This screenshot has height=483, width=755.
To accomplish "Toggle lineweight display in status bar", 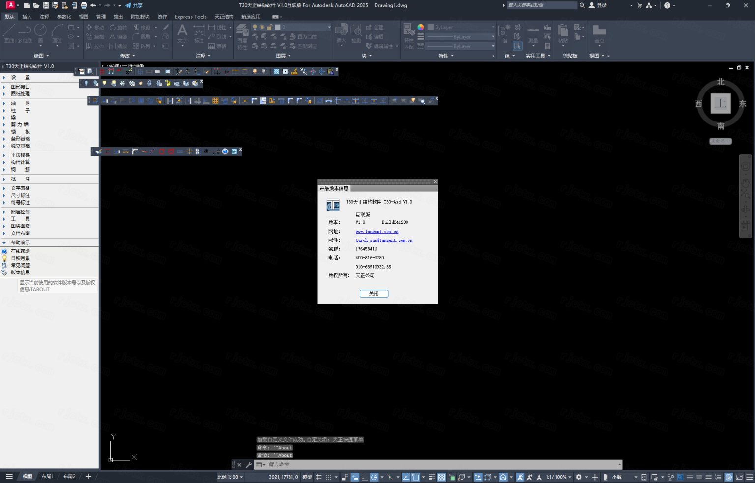I will pos(432,477).
